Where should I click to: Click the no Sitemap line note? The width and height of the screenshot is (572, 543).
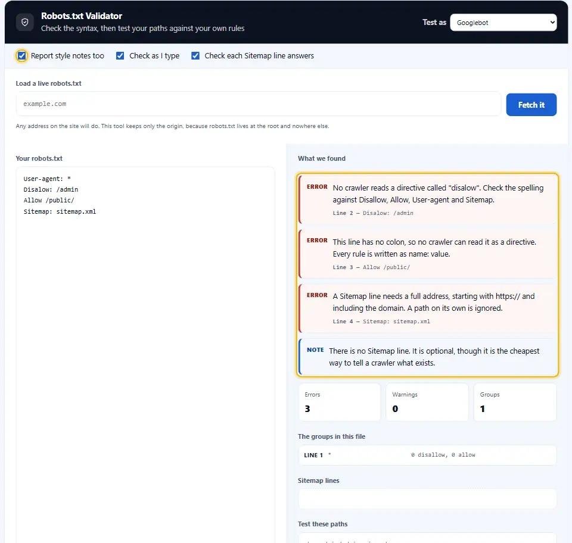pos(428,357)
